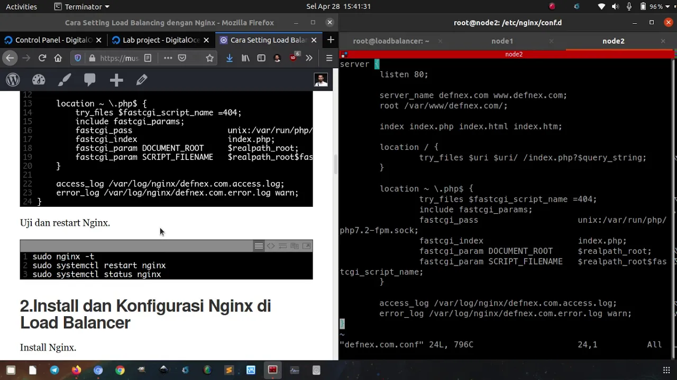This screenshot has height=380, width=677.
Task: Open code in new window icon
Action: point(307,246)
